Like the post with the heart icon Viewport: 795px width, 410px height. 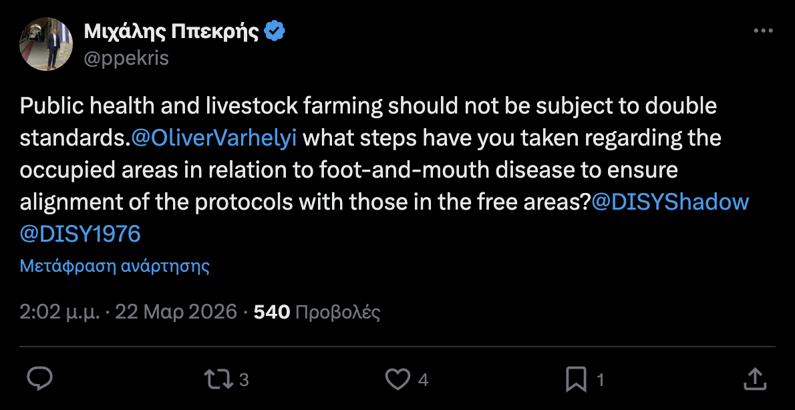398,379
